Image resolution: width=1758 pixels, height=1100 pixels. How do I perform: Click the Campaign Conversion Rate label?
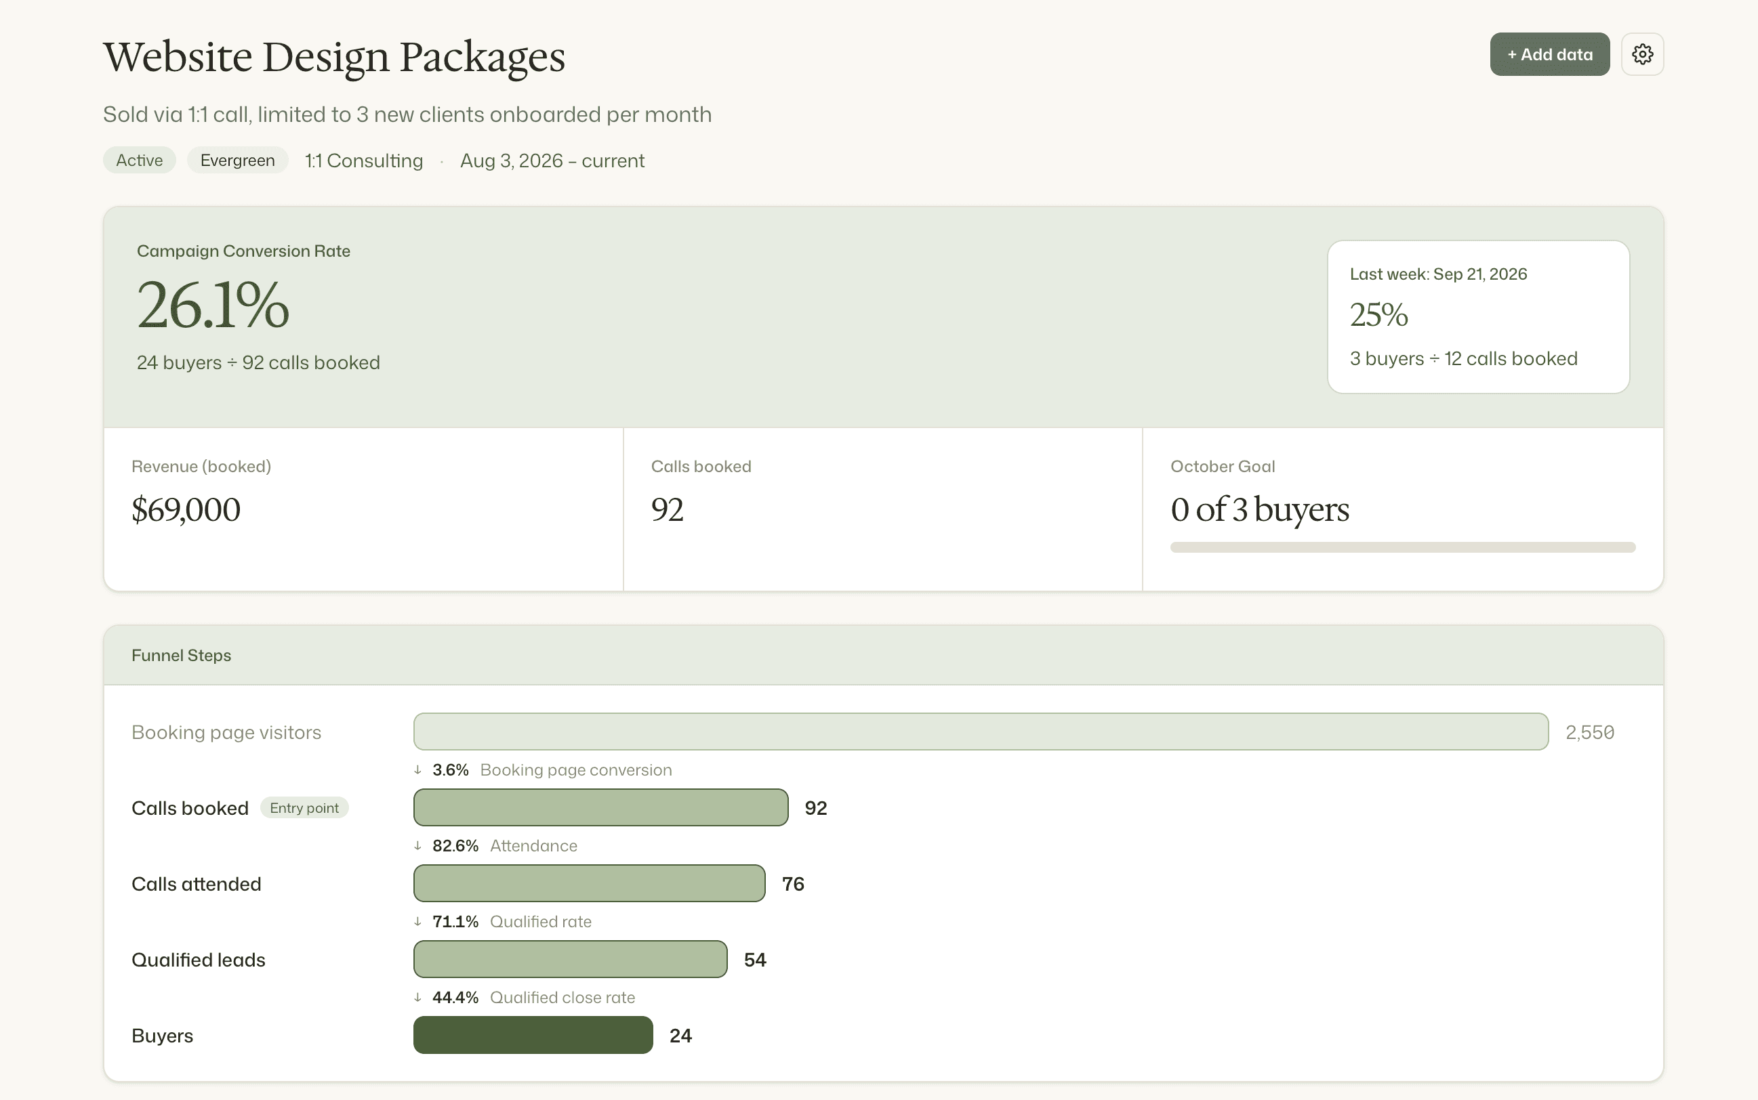click(243, 251)
